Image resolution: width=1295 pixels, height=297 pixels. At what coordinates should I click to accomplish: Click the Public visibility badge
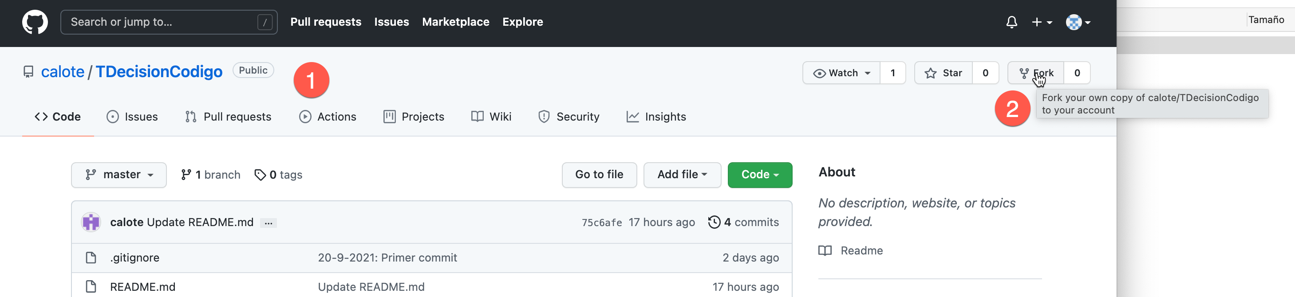[253, 70]
